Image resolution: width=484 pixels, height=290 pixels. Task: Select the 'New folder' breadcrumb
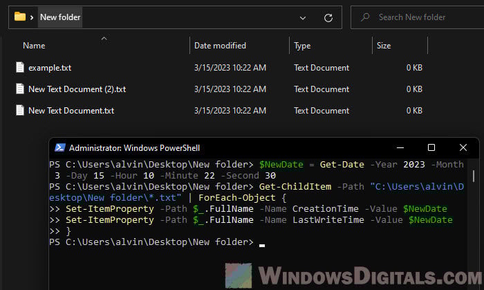[x=60, y=17]
